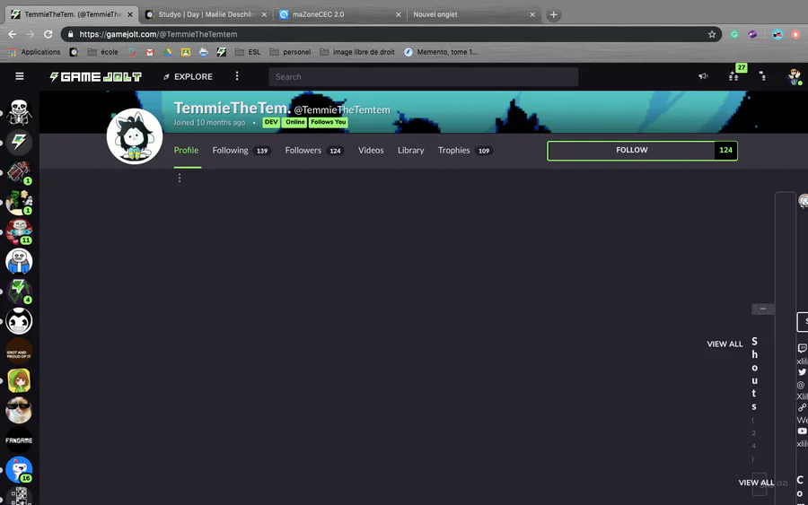This screenshot has height=505, width=808.
Task: Reload the page
Action: click(48, 34)
